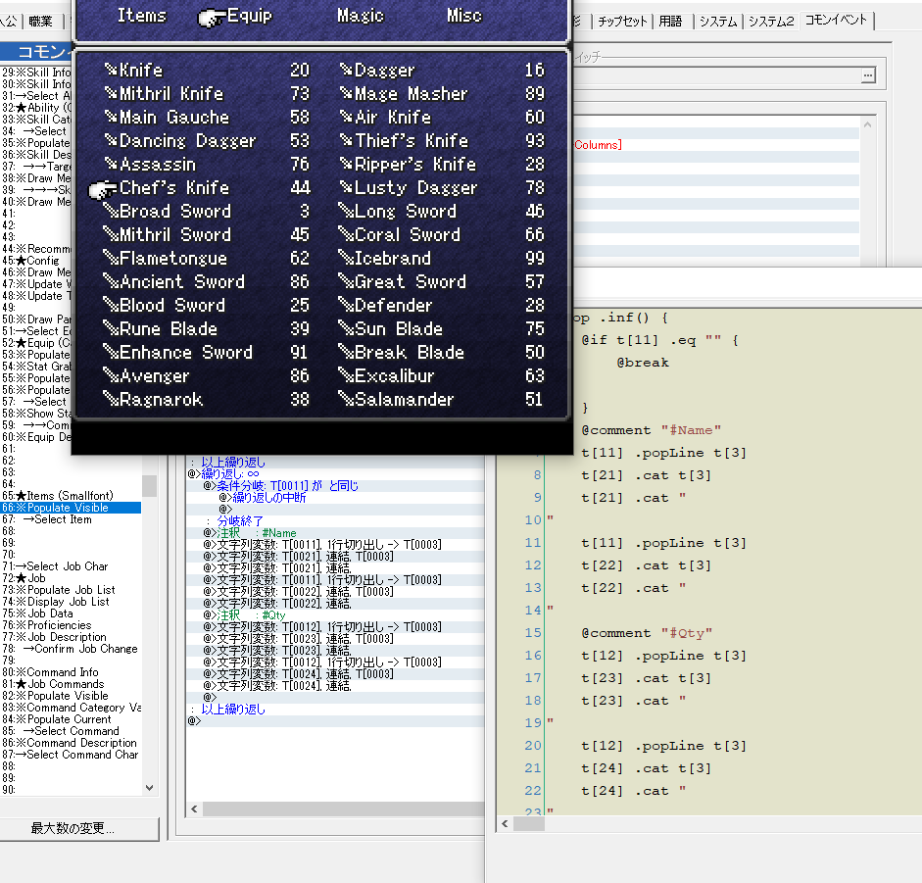Click the sword icon beside Flametongue
Screen dimensions: 922x883
111,259
